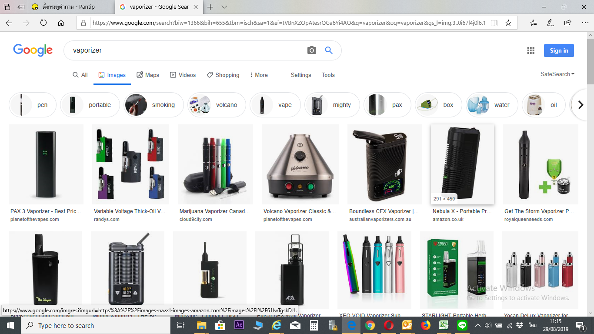Click Windows Start button
This screenshot has height=334, width=594.
[x=10, y=325]
